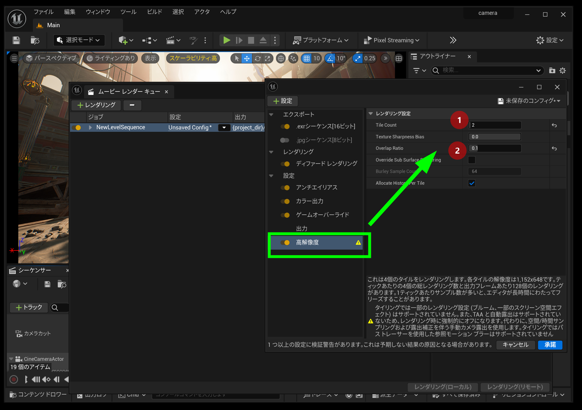Image resolution: width=582 pixels, height=410 pixels.
Task: Uncheck Allocate History Per Tile
Action: 472,183
